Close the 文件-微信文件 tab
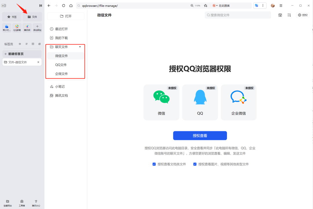 [x=38, y=62]
